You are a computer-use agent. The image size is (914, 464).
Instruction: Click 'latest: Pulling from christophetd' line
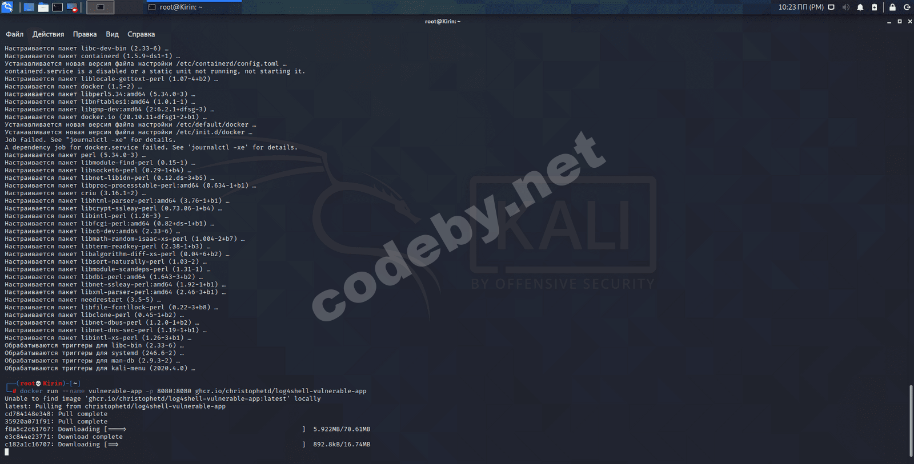click(115, 406)
